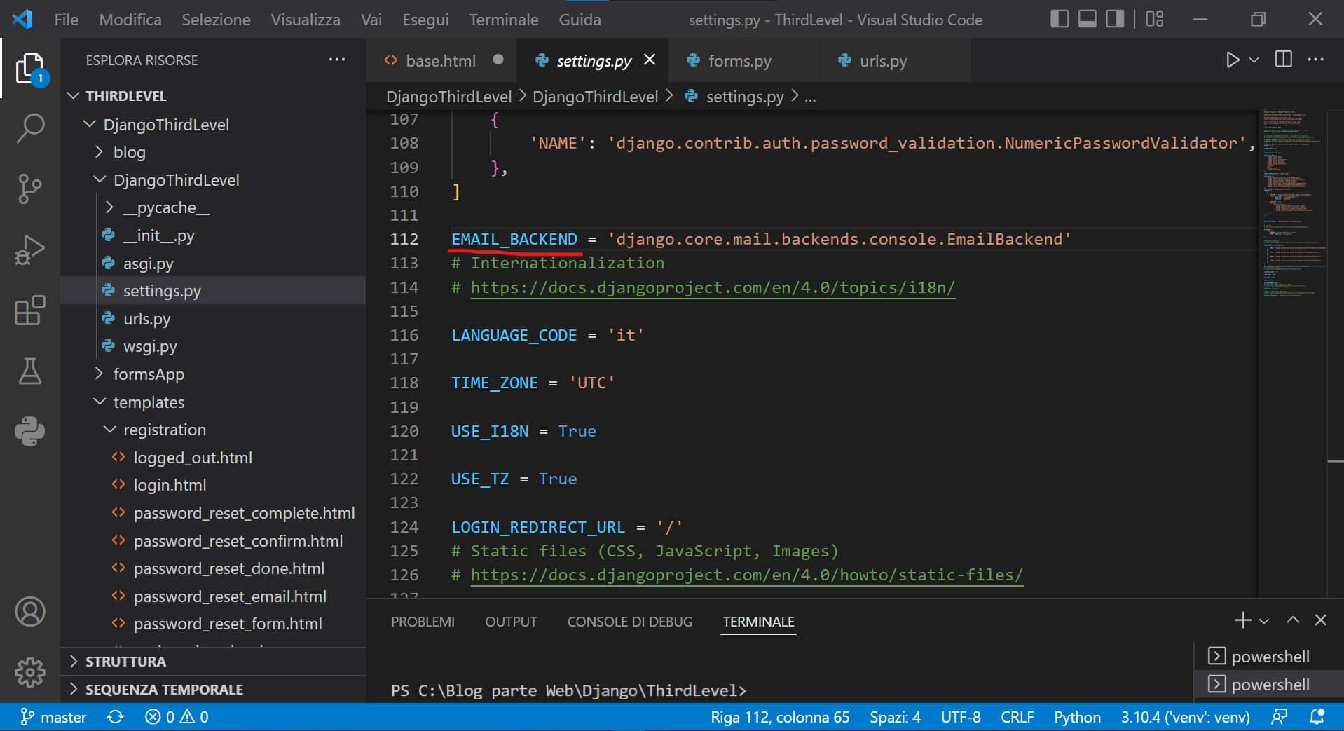
Task: Switch to the PROBLEMI panel tab
Action: pos(423,622)
